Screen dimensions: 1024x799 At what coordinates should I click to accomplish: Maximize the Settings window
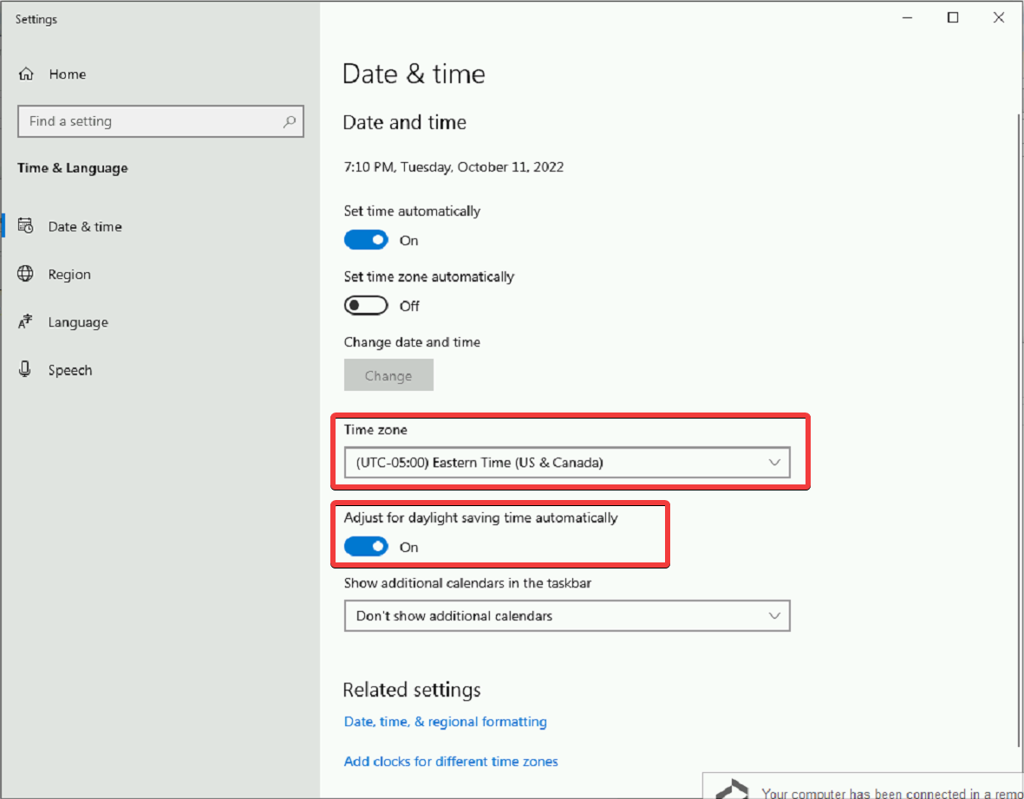953,18
